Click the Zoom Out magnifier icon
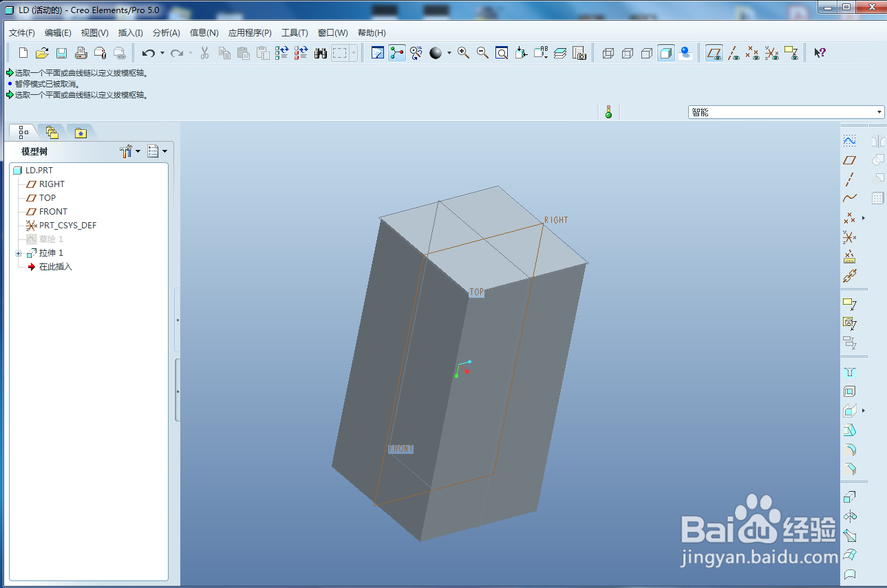This screenshot has height=588, width=887. pyautogui.click(x=482, y=53)
